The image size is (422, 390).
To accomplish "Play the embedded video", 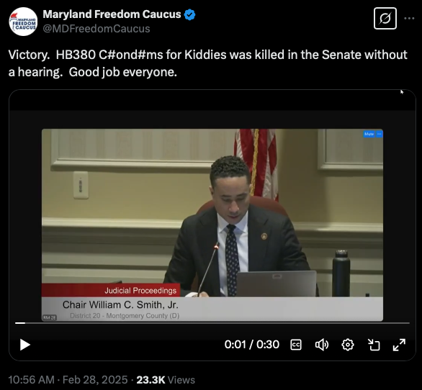I will pos(25,345).
